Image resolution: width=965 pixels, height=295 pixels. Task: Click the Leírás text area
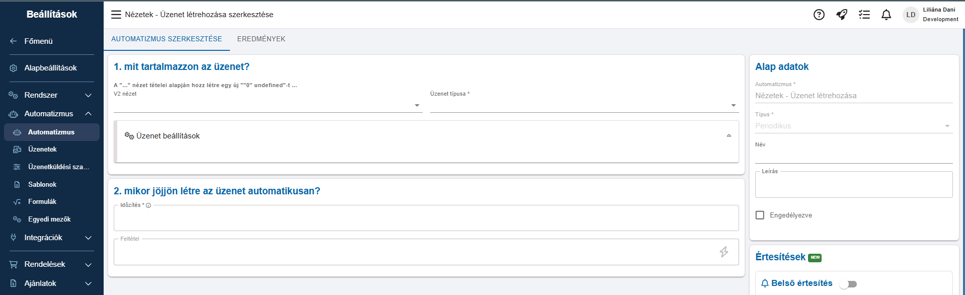coord(854,184)
